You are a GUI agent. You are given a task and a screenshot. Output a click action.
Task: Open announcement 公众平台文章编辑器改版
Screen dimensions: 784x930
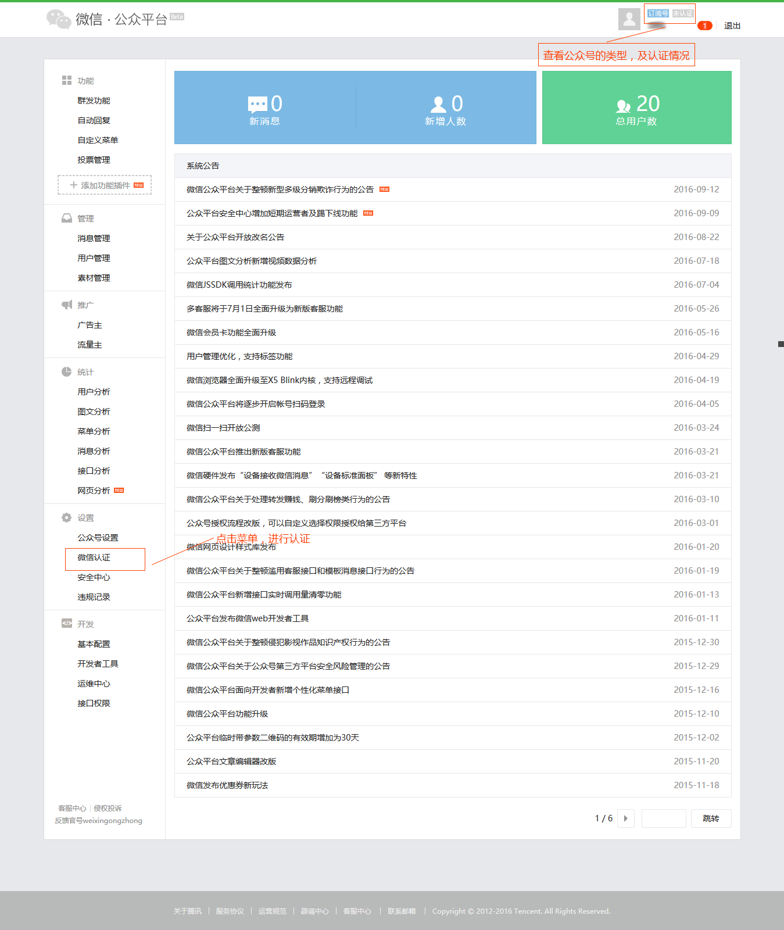pos(231,761)
